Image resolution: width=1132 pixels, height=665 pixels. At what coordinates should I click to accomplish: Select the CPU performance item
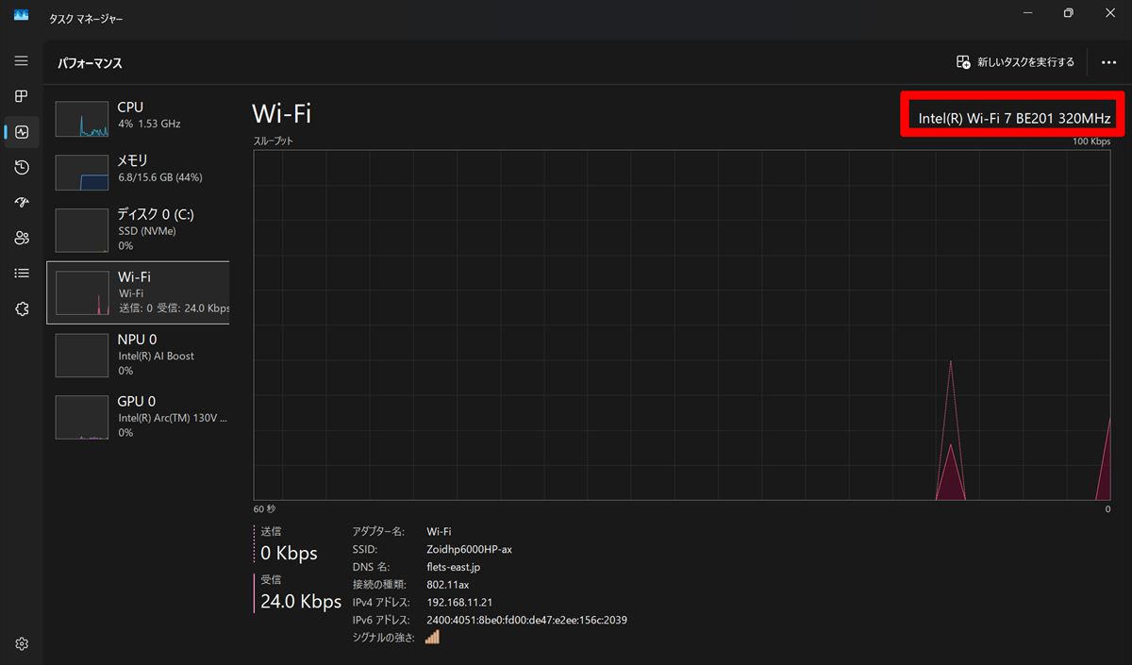[x=138, y=119]
